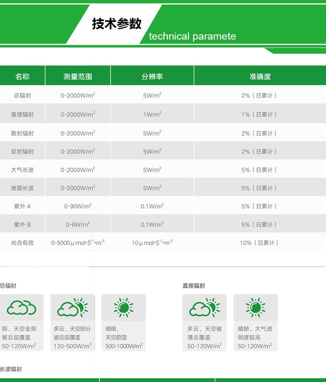Click the 分辨率 column header
The height and width of the screenshot is (382, 326).
(x=152, y=76)
